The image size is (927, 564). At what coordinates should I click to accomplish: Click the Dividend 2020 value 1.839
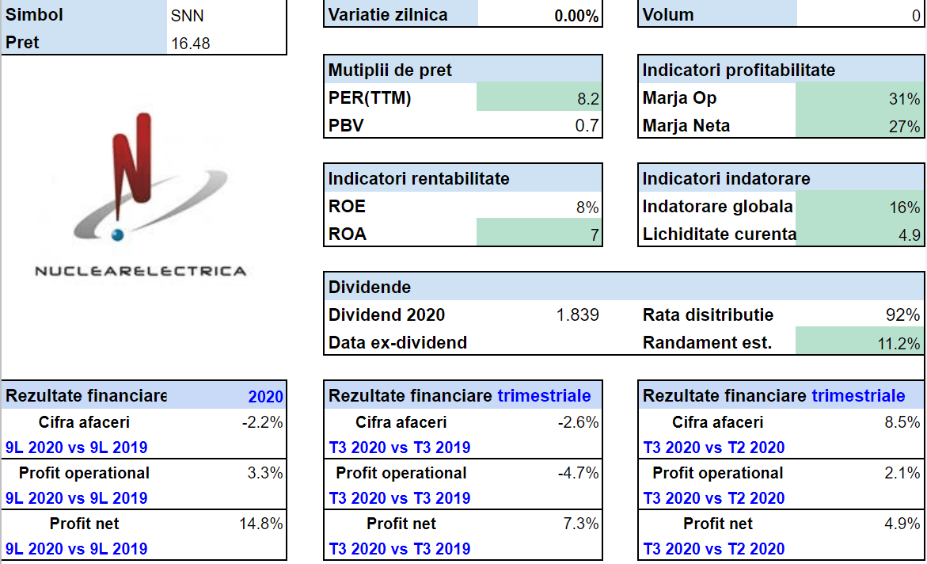pyautogui.click(x=577, y=315)
